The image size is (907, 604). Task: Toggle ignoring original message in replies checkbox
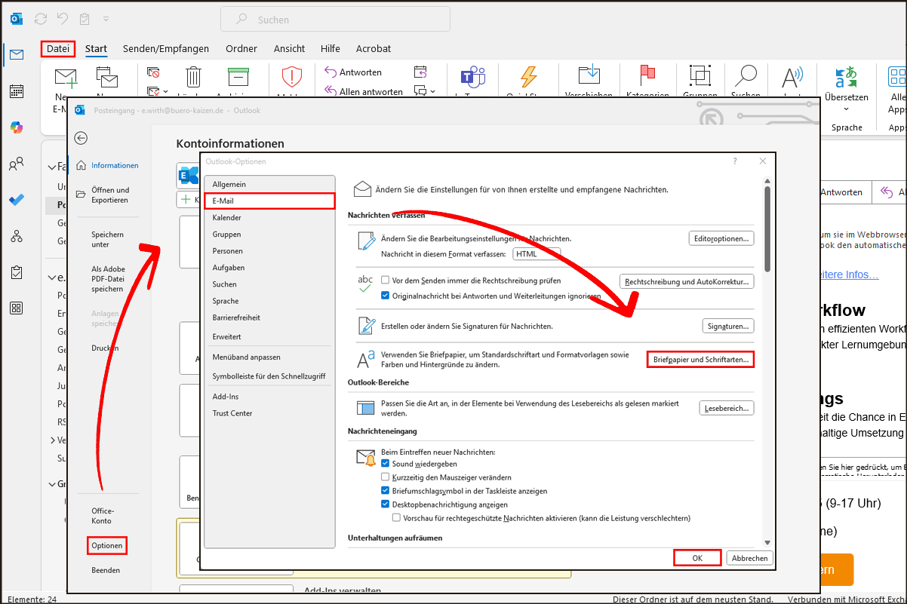pyautogui.click(x=386, y=296)
